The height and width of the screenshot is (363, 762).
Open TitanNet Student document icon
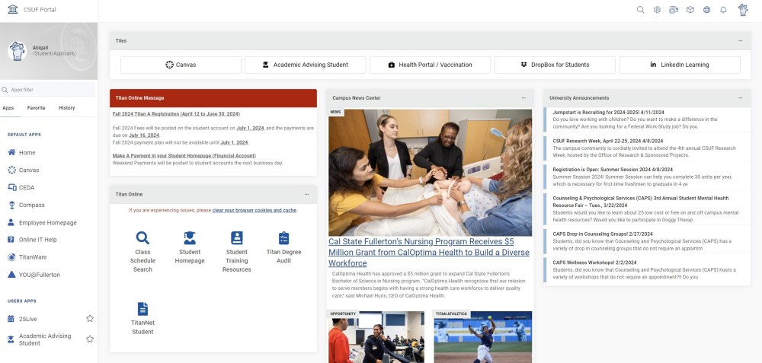142,309
